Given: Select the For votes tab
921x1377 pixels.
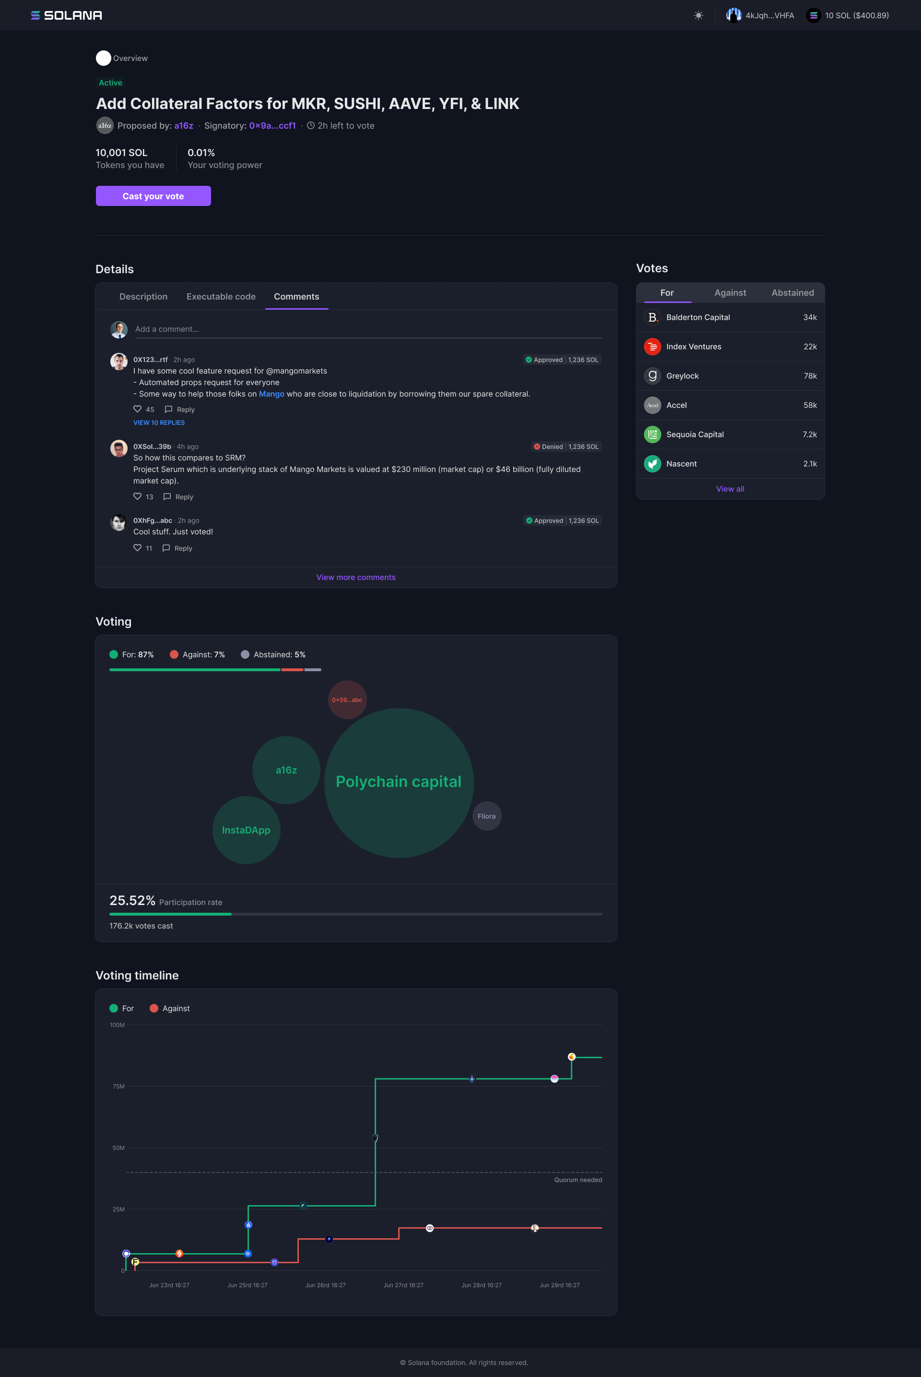Looking at the screenshot, I should [667, 293].
